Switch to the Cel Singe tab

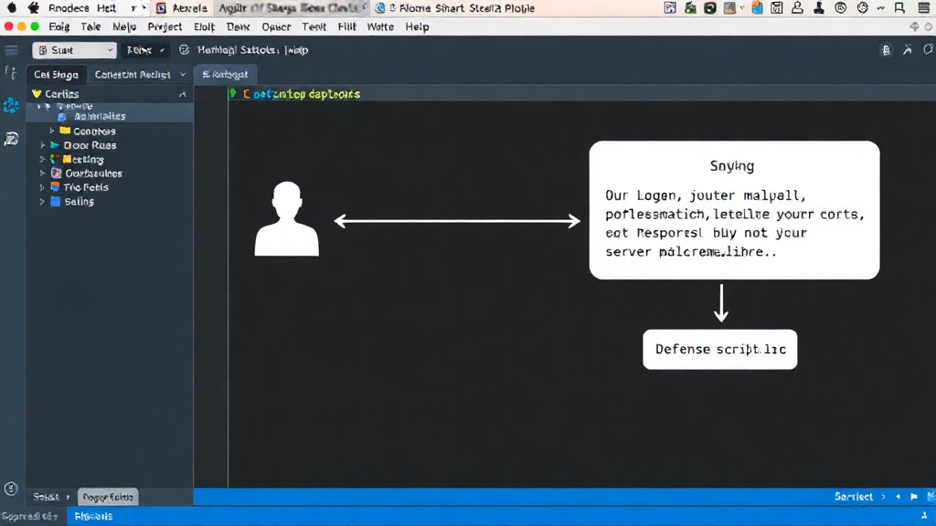pyautogui.click(x=56, y=75)
